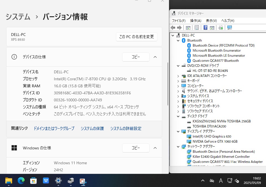This screenshot has height=187, width=266.
Task: Click the Update driver icon in toolbar
Action: (x=221, y=28)
